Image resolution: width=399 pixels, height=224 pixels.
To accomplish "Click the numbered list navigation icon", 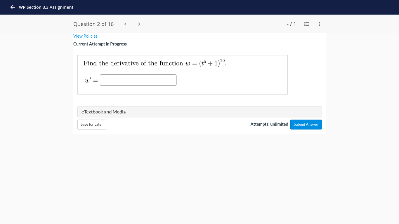I will [x=306, y=24].
